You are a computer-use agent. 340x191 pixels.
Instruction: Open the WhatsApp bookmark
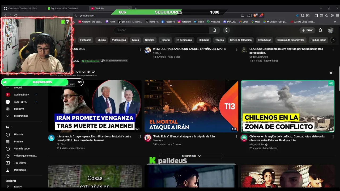[x=213, y=22]
